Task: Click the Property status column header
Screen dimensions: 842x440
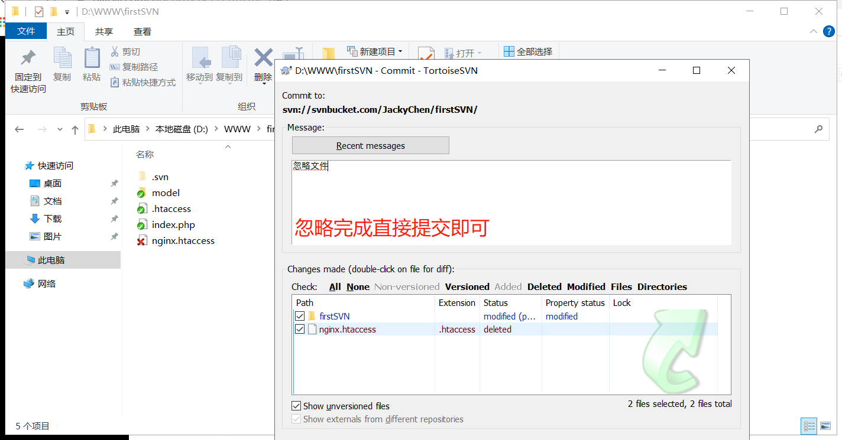Action: click(x=575, y=303)
